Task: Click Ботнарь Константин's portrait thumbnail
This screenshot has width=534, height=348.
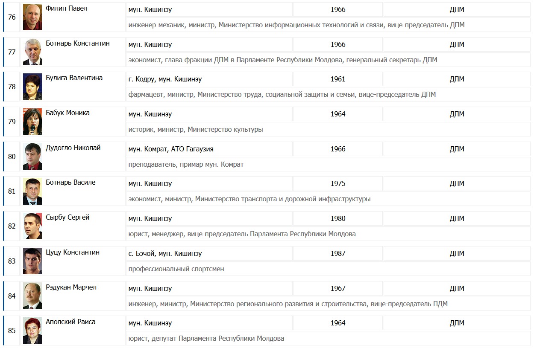Action: pos(32,52)
